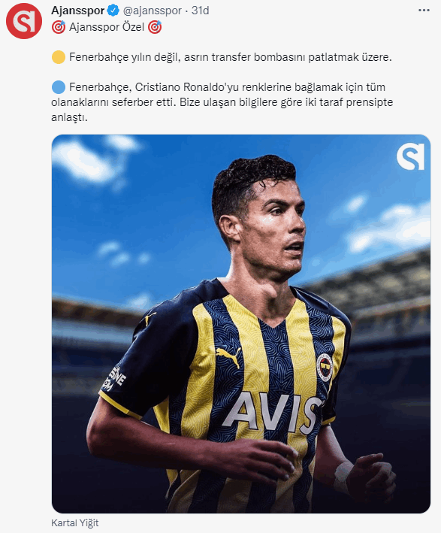Click the Ajansspor Özel heading text
Image resolution: width=441 pixels, height=533 pixels.
tap(107, 27)
